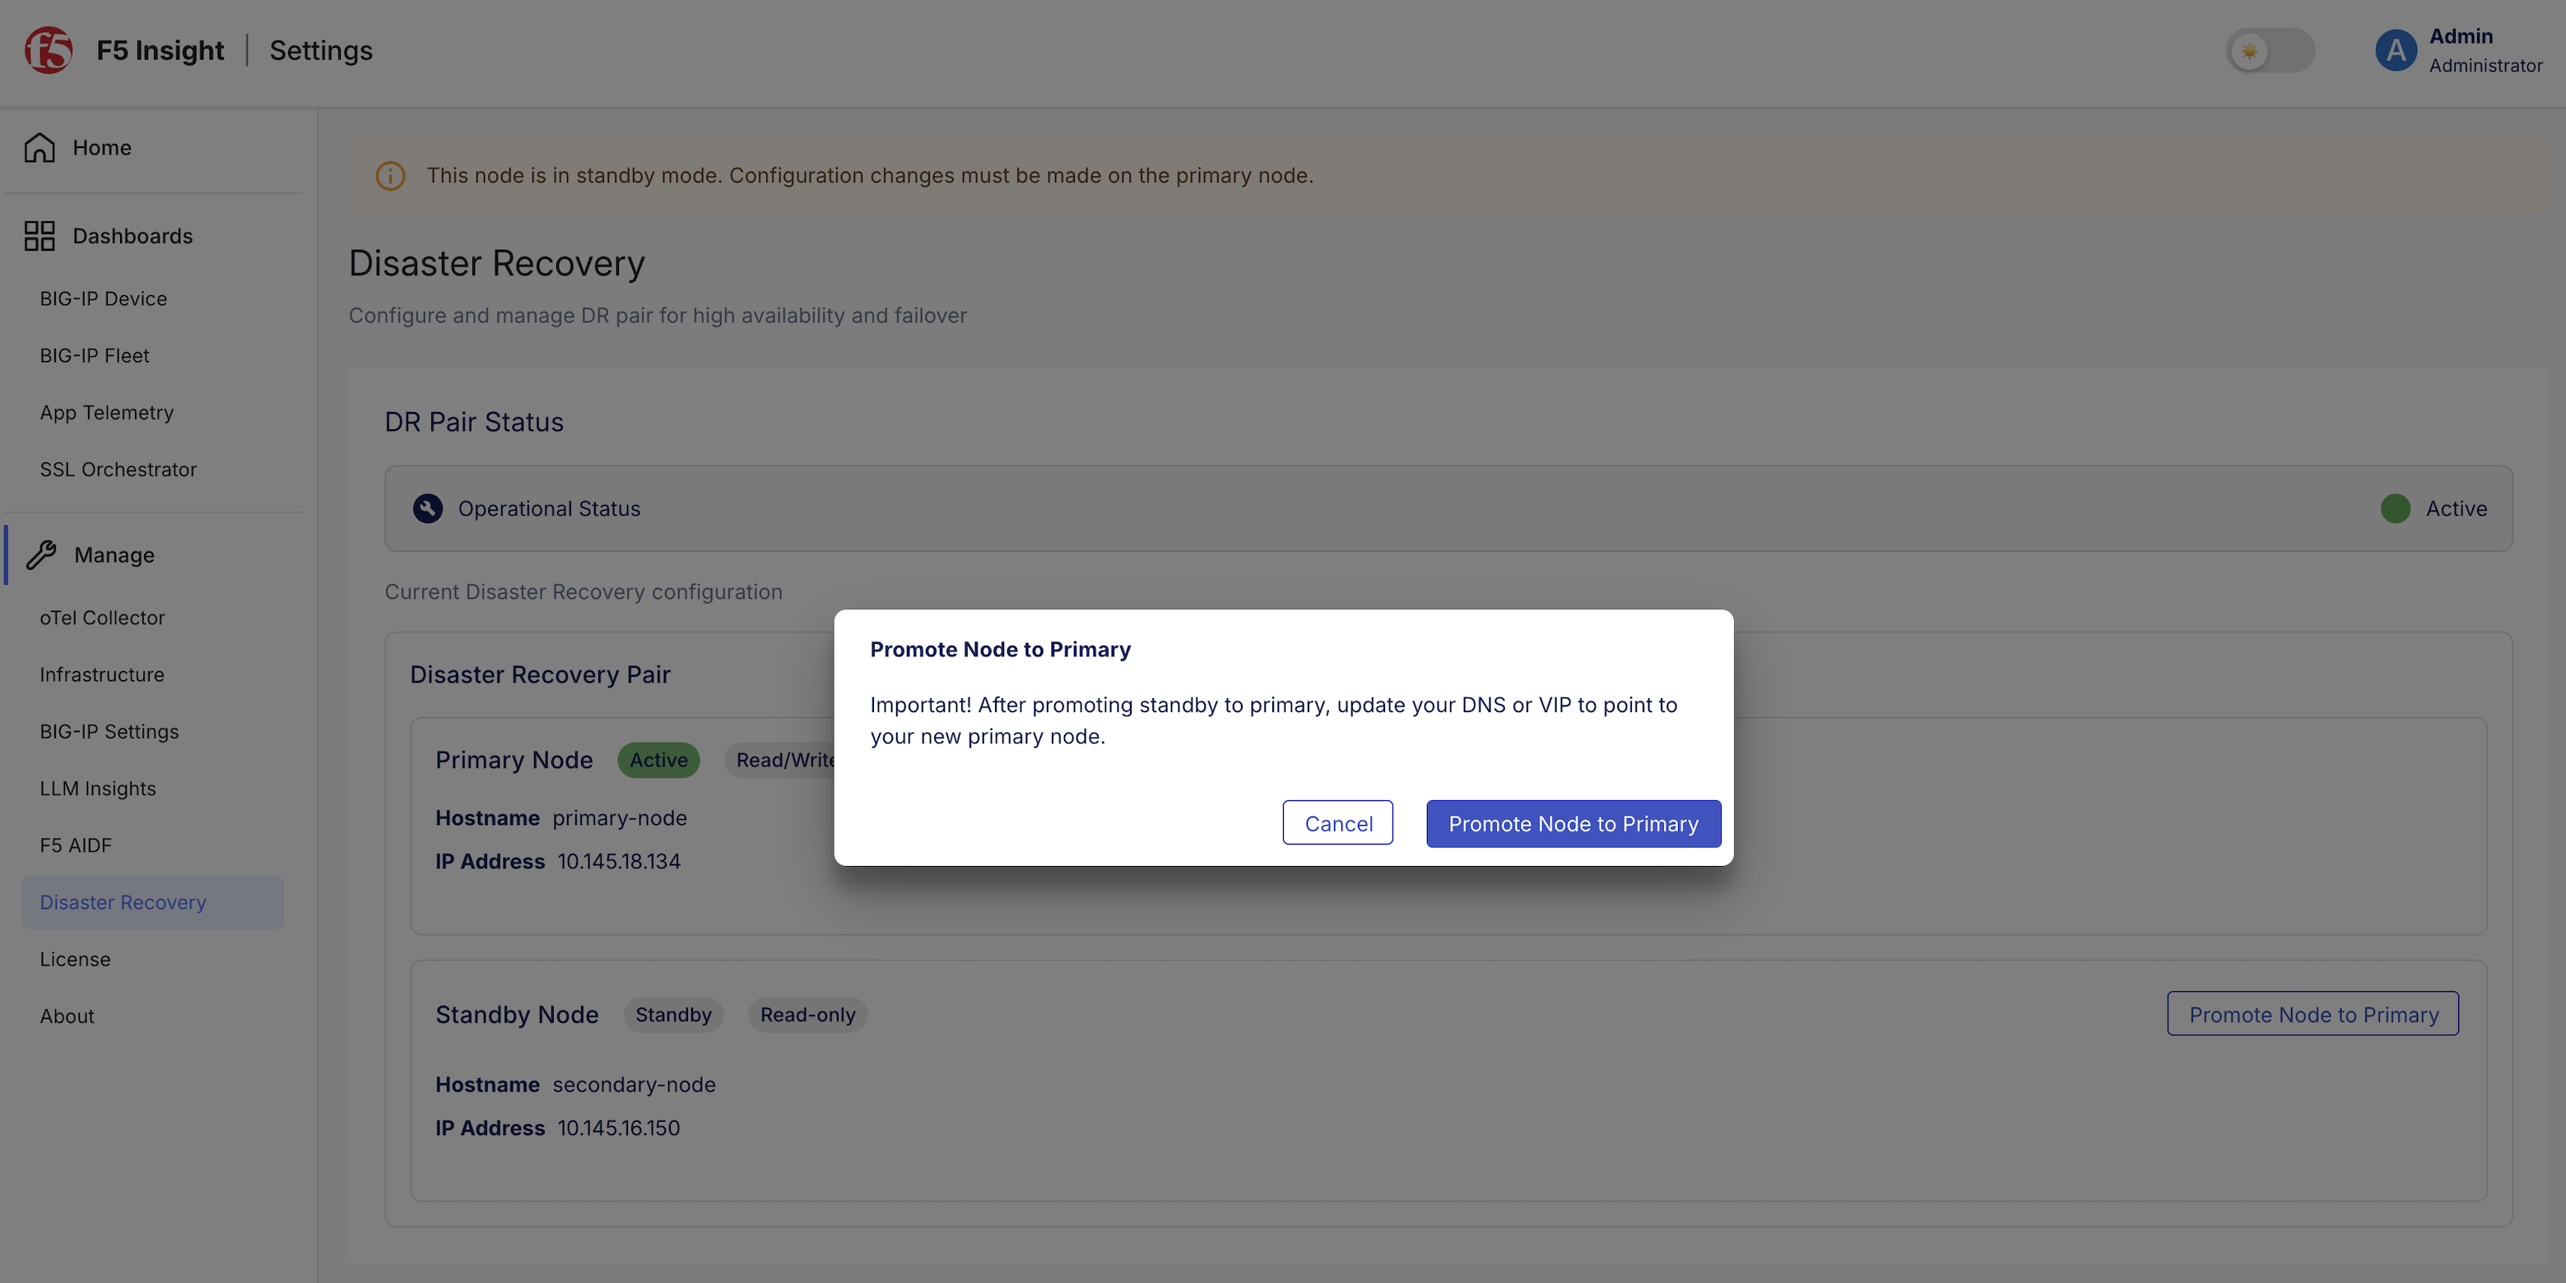Toggle the light/dark theme switch
The image size is (2566, 1283).
tap(2271, 50)
